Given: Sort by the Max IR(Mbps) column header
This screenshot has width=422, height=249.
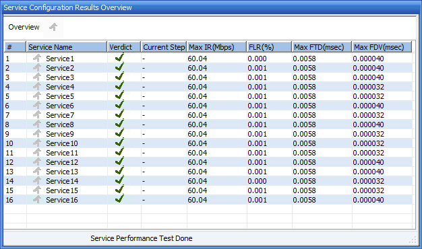Looking at the screenshot, I should coord(216,47).
